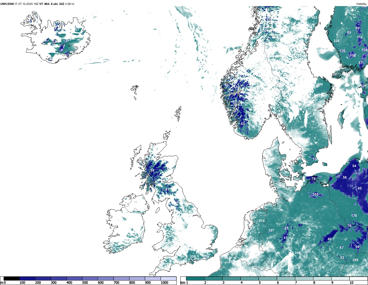Click the 54 value in Baltic fog area
368x285 pixels.
tap(354, 166)
